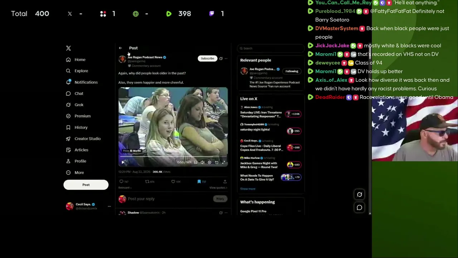Click the deweycee username in chat
This screenshot has height=258, width=458.
[x=328, y=63]
